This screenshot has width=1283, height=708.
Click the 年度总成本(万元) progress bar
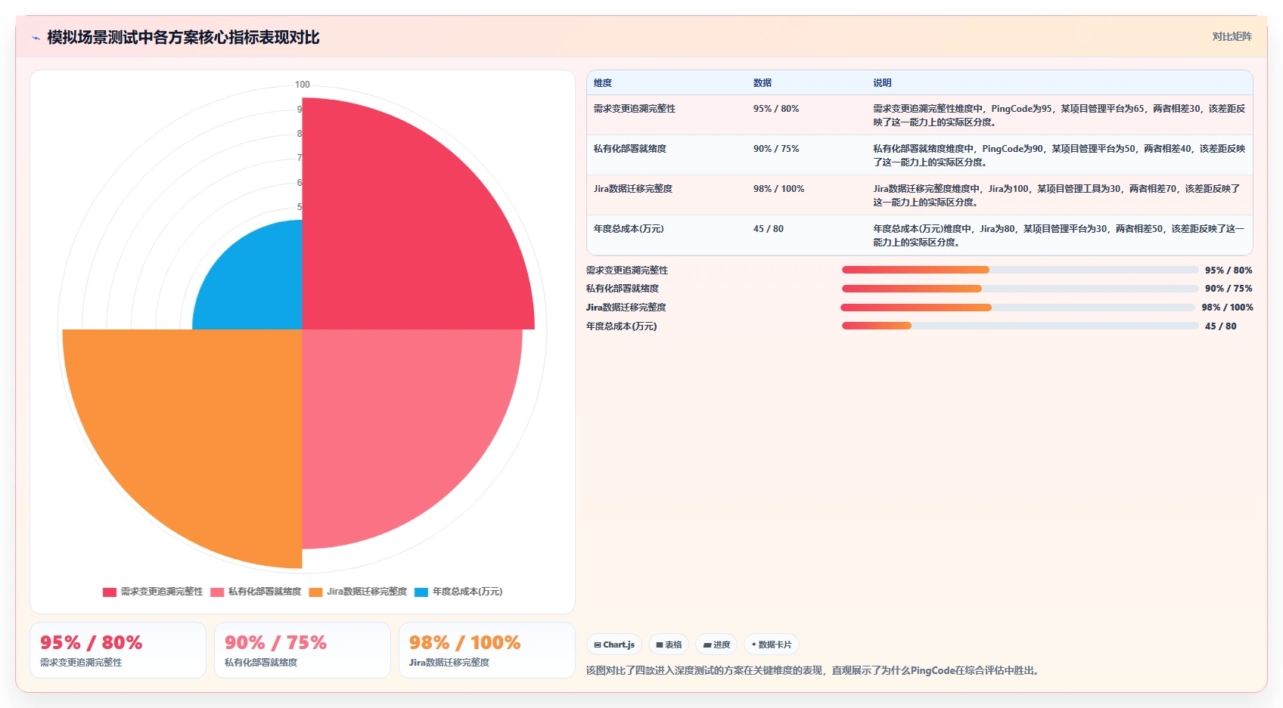pyautogui.click(x=1020, y=326)
